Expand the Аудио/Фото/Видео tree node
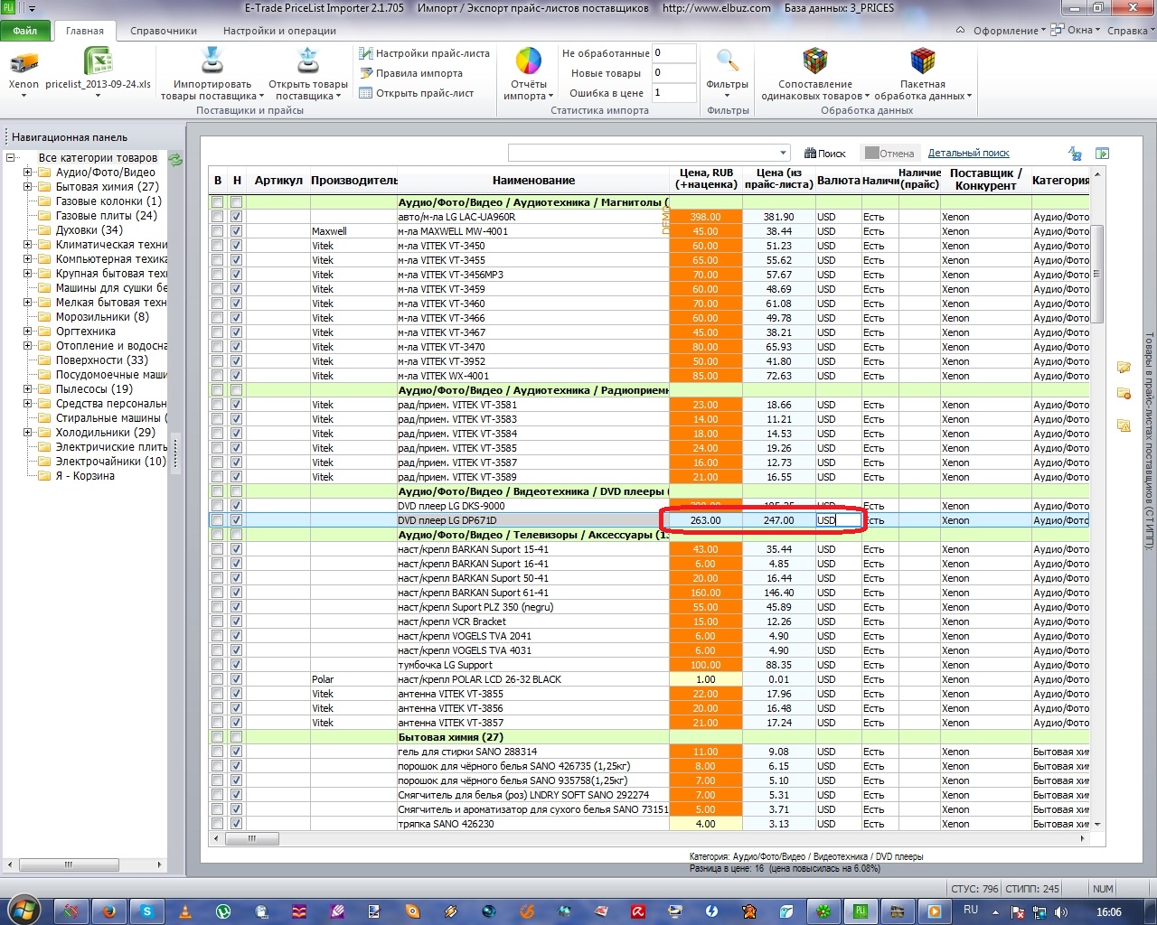Viewport: 1157px width, 925px height. pyautogui.click(x=28, y=173)
